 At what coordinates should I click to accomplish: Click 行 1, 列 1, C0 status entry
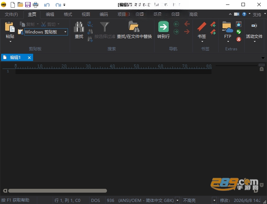(67, 201)
